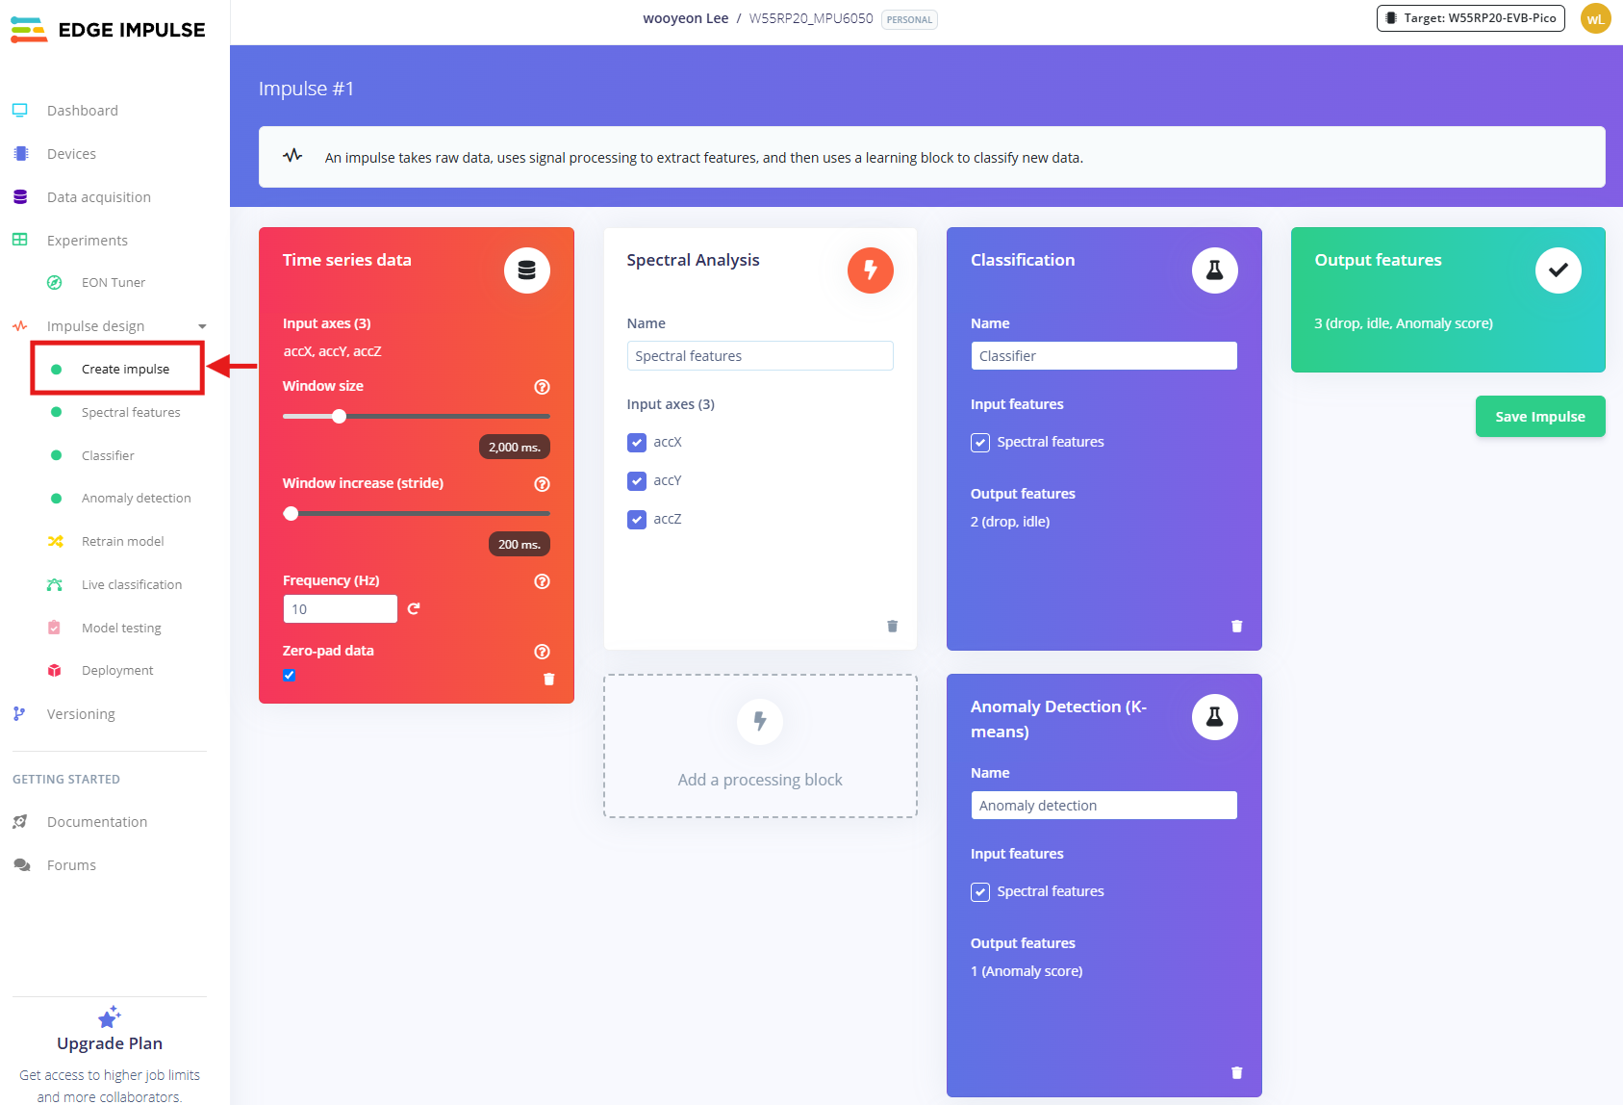Screen dimensions: 1623x1105
Task: Uncheck Spectral features under Anomaly Detection
Action: tap(980, 892)
